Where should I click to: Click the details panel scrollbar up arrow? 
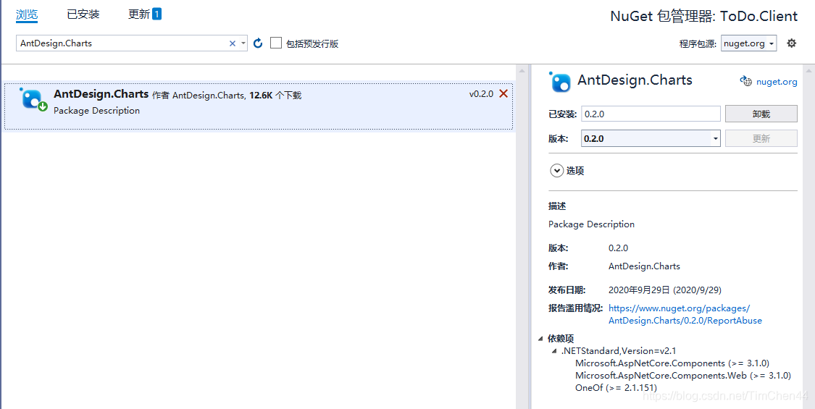point(808,71)
